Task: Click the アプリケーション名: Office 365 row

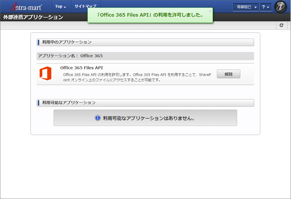Action: pos(145,56)
